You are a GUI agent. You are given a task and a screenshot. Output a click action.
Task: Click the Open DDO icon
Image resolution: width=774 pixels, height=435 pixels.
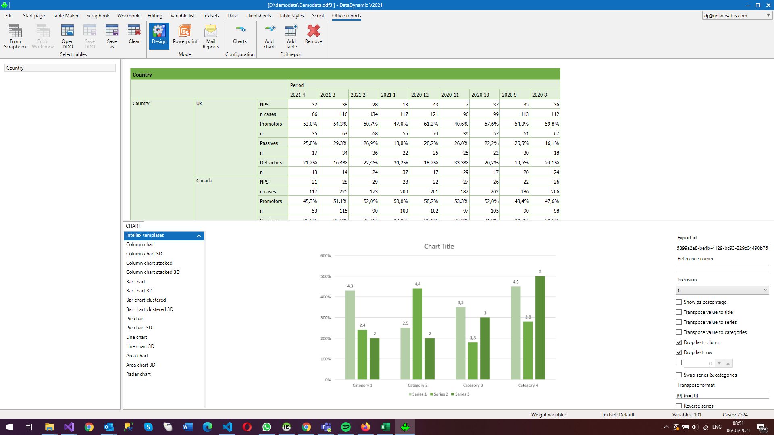coord(67,36)
